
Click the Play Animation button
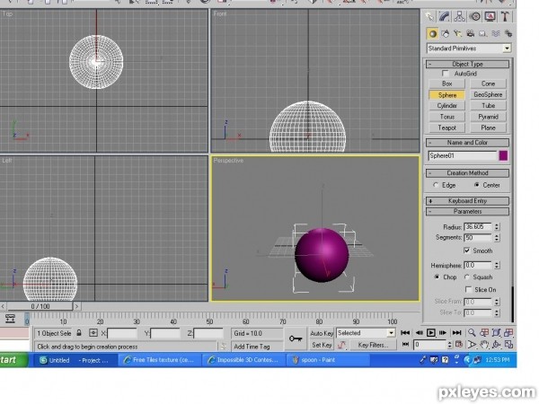pos(430,333)
